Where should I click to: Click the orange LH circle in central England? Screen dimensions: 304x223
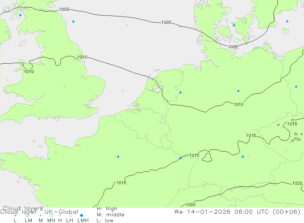coord(65,87)
